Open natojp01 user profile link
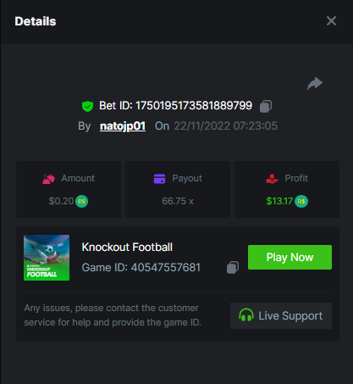 coord(123,126)
